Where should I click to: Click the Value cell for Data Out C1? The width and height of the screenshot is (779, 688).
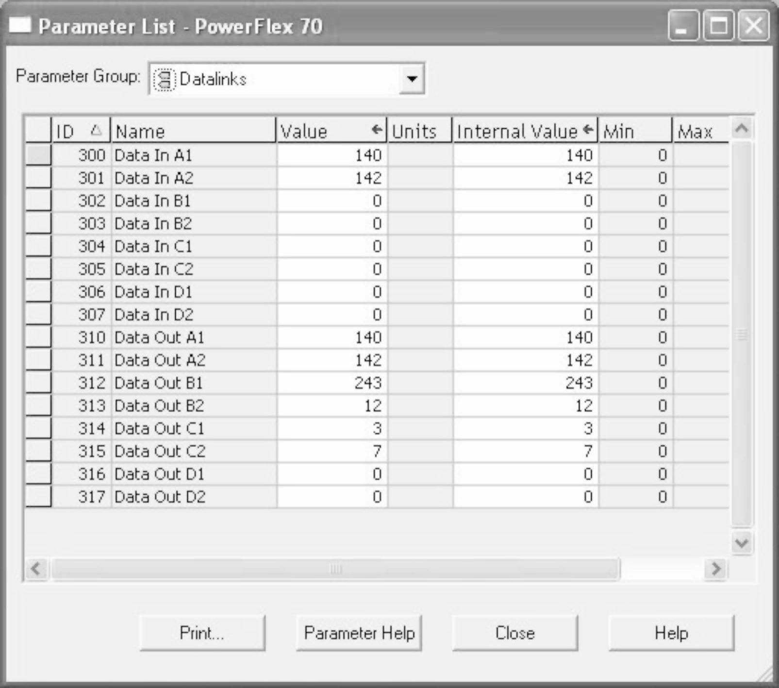(332, 428)
